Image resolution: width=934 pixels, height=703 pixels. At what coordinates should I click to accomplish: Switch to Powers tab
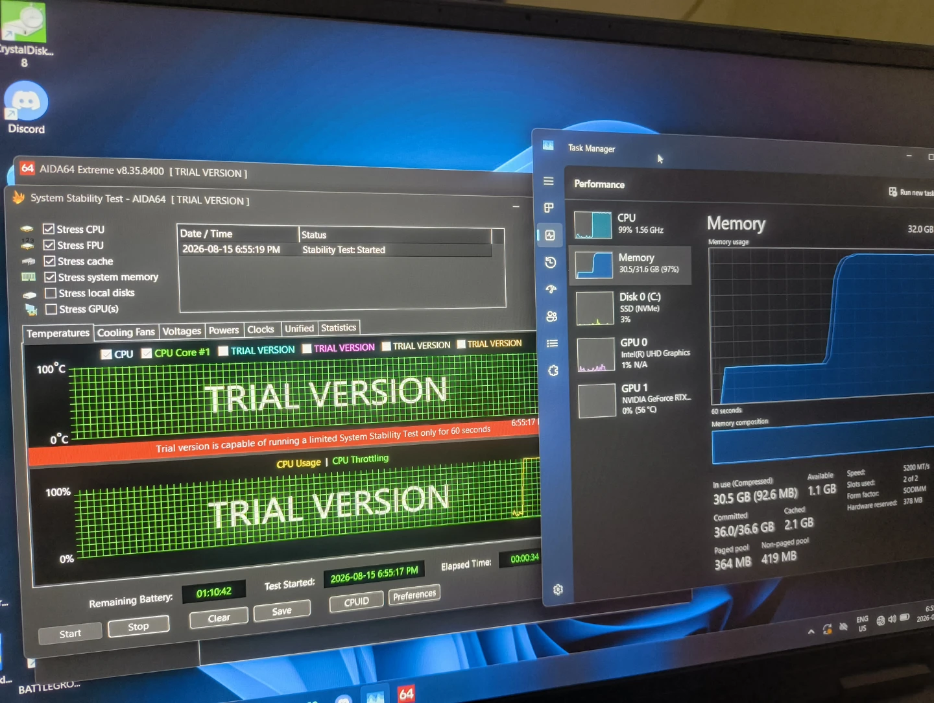[x=224, y=330]
